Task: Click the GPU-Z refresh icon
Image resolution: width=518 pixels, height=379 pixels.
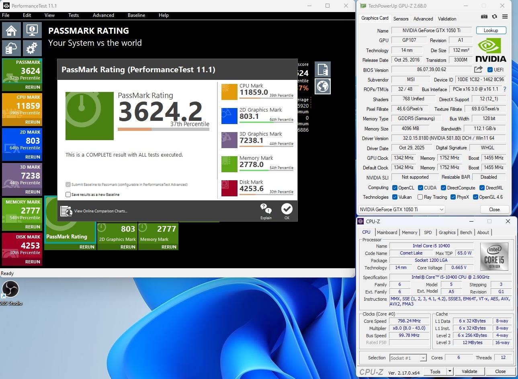Action: click(495, 17)
